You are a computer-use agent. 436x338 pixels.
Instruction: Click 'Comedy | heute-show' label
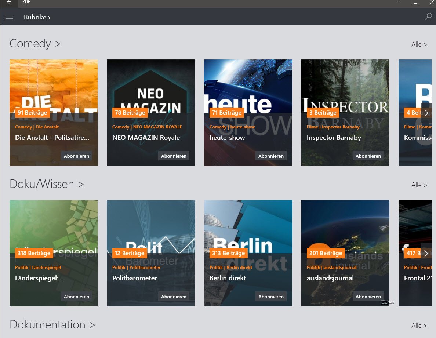point(232,127)
